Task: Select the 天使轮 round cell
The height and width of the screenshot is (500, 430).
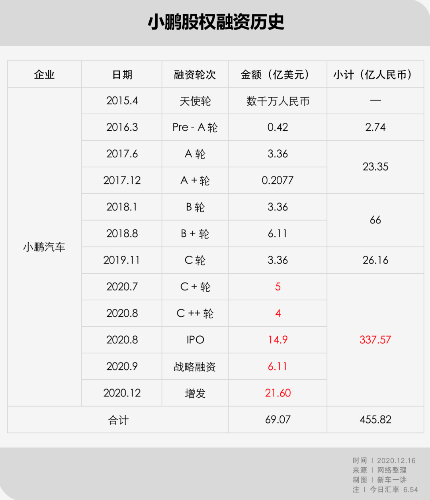Action: pyautogui.click(x=195, y=101)
